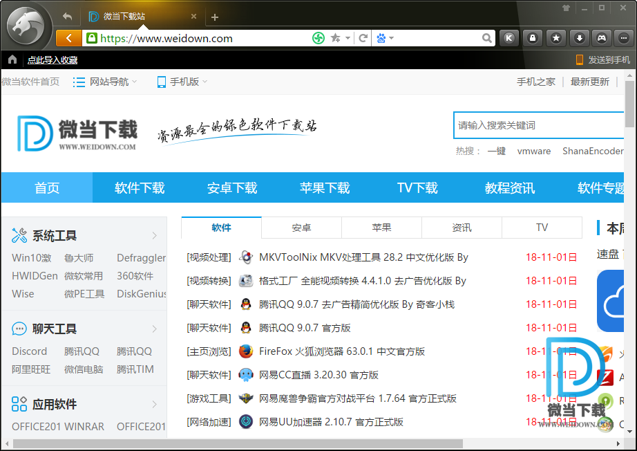Viewport: 637px width, 451px height.
Task: Click the home icon in bookmarks bar
Action: click(x=12, y=59)
